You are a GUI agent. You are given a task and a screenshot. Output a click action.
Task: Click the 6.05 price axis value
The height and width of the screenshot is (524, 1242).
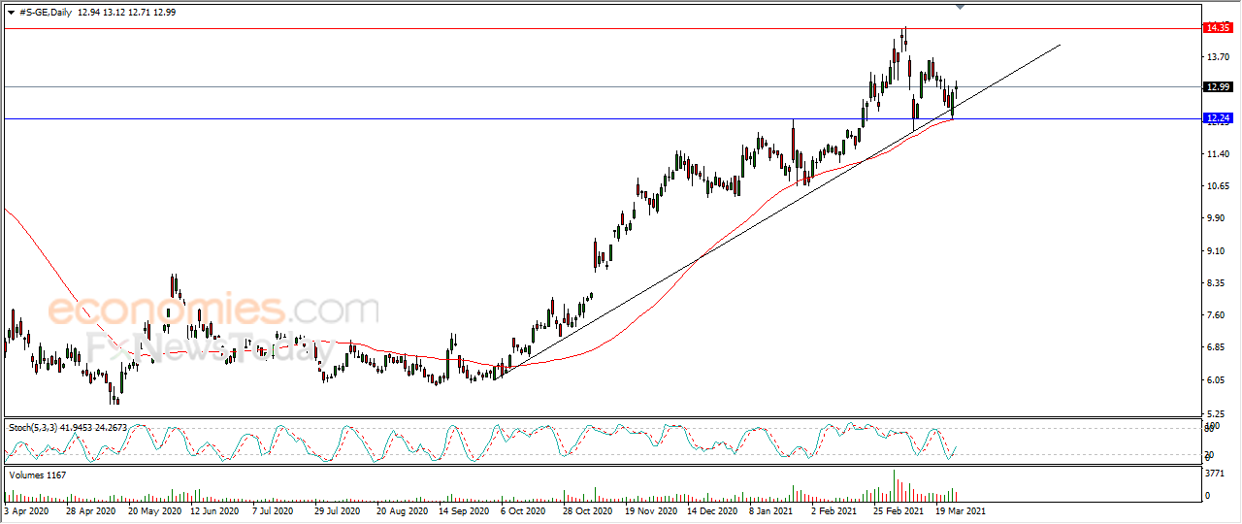pyautogui.click(x=1215, y=380)
